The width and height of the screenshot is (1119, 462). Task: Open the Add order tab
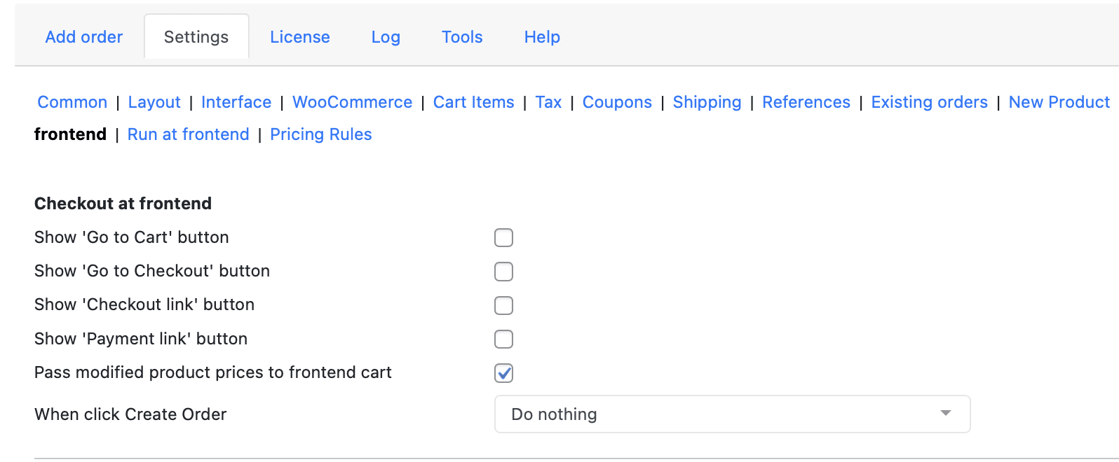84,37
